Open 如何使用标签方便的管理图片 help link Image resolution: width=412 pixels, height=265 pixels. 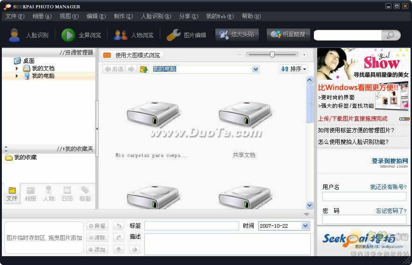(356, 130)
